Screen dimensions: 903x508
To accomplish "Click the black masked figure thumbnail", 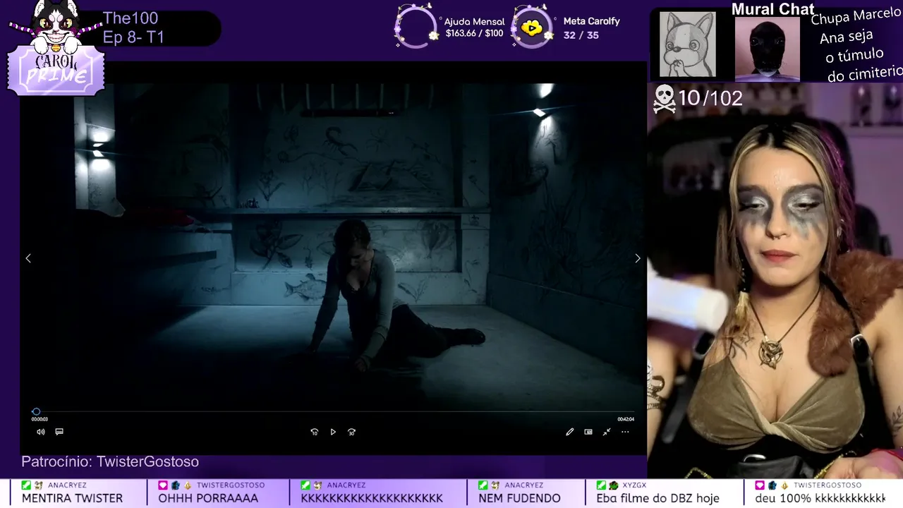I will coord(768,48).
